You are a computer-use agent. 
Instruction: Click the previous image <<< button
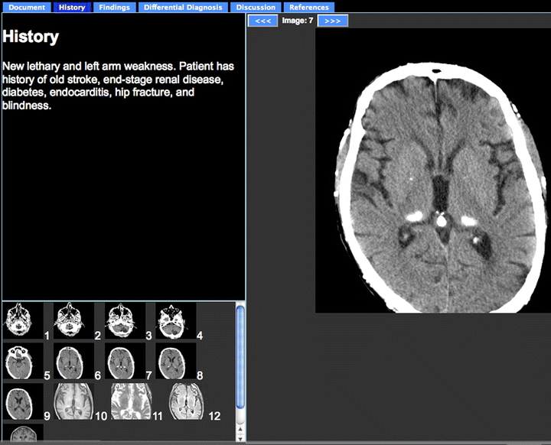coord(262,21)
